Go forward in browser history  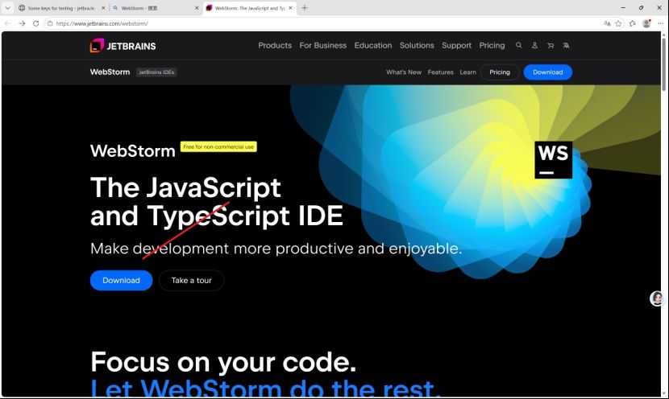pyautogui.click(x=22, y=23)
